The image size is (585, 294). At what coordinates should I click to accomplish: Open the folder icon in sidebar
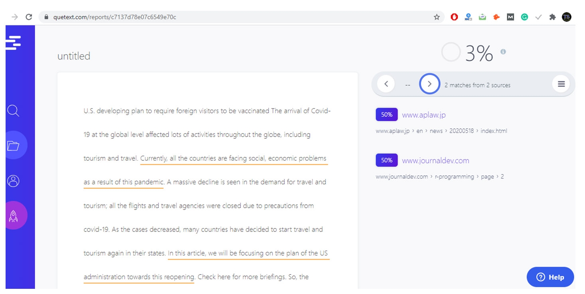(13, 146)
